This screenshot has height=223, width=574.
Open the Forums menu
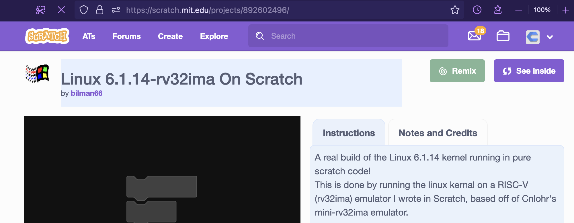tap(126, 36)
